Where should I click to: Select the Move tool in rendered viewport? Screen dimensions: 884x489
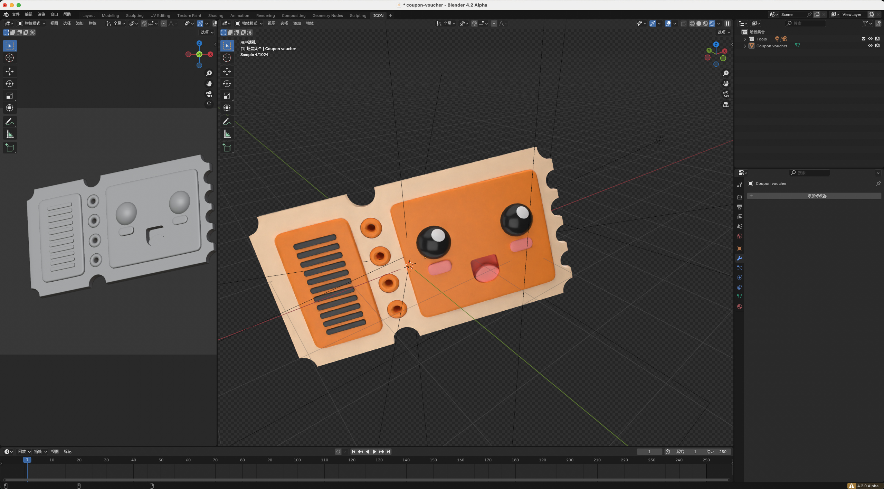click(227, 72)
